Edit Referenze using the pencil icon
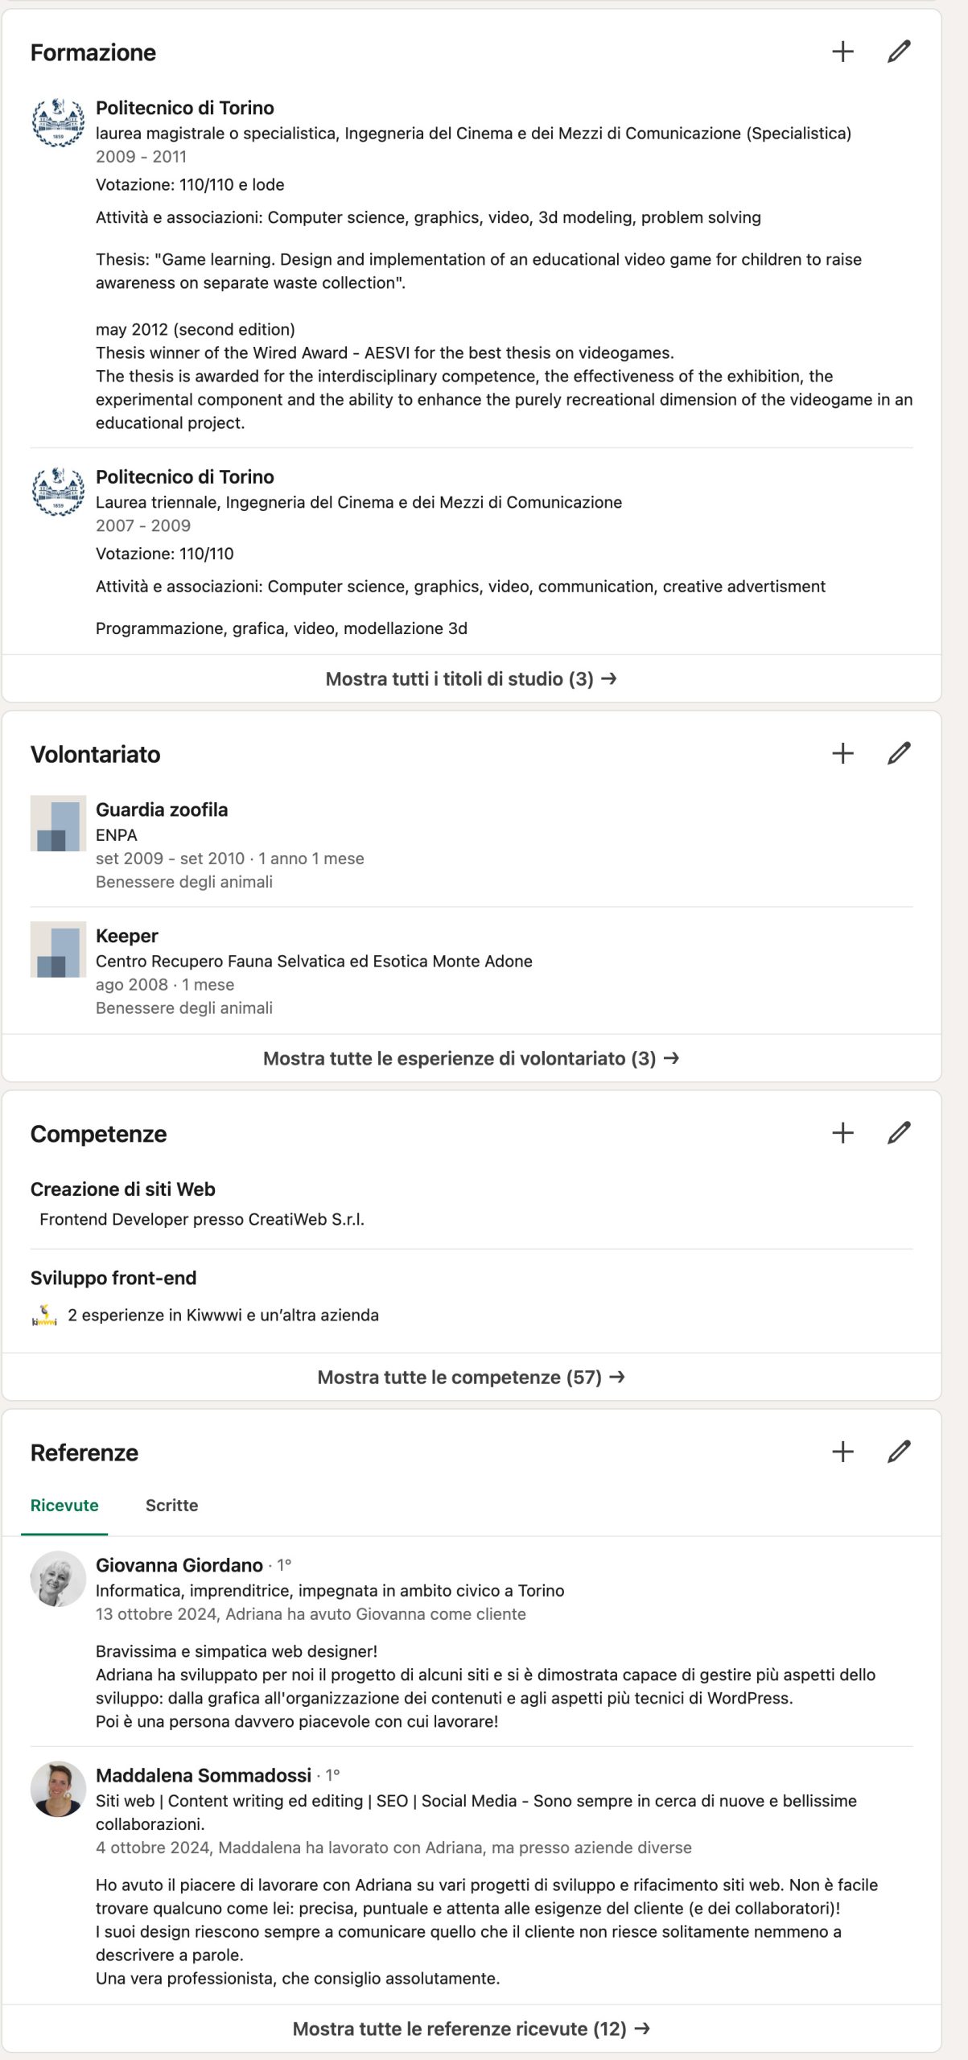 [899, 1452]
